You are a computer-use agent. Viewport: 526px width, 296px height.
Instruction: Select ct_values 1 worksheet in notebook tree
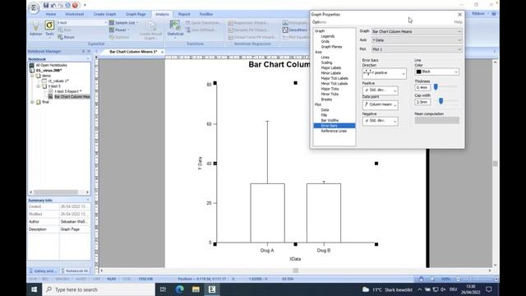click(58, 81)
